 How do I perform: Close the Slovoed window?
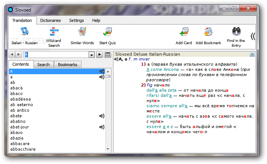(x=248, y=8)
